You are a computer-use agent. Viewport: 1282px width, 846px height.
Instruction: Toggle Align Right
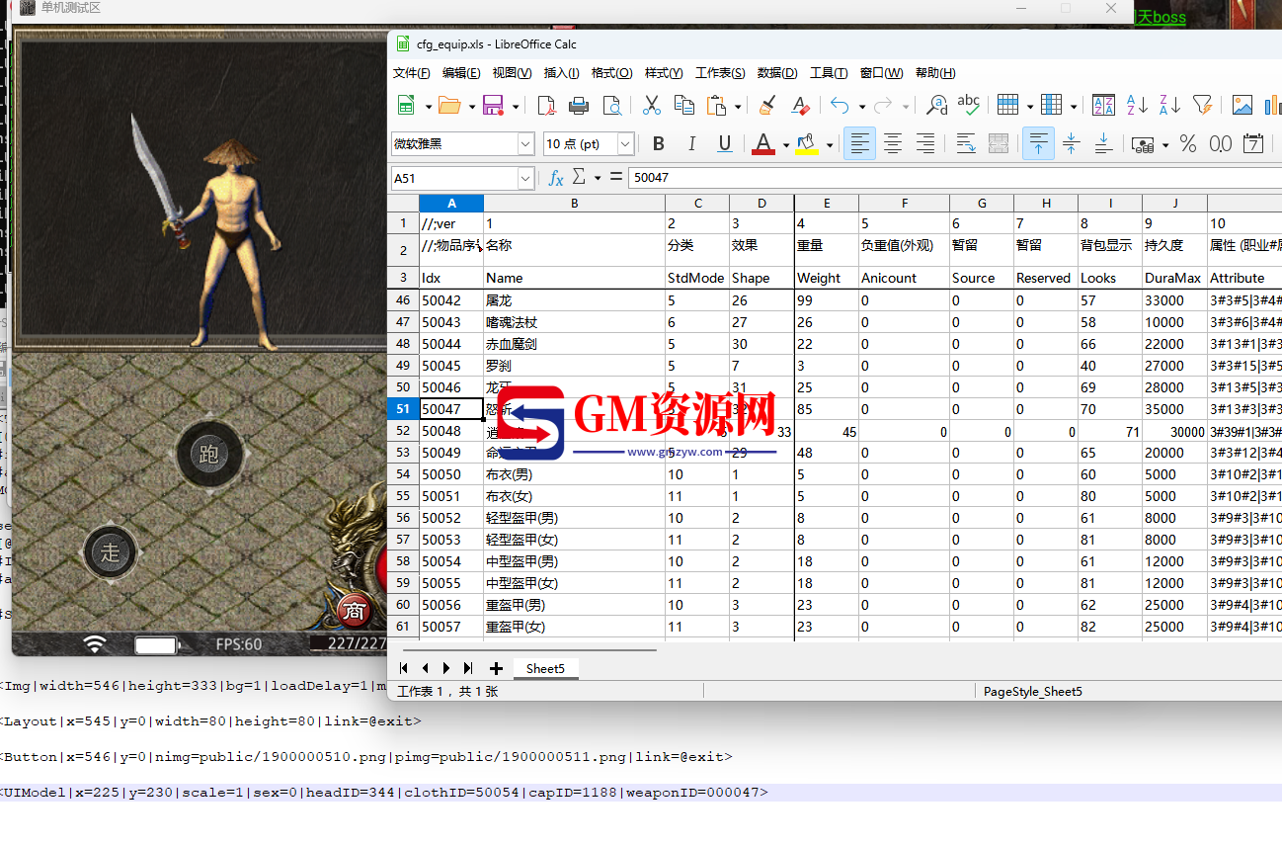coord(925,144)
